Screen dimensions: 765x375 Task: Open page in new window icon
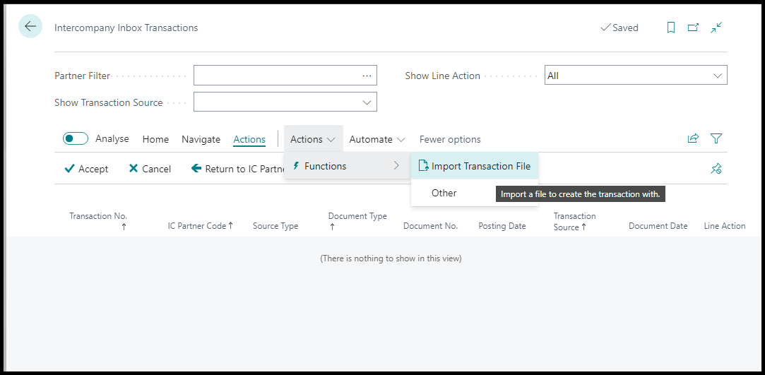(x=693, y=28)
